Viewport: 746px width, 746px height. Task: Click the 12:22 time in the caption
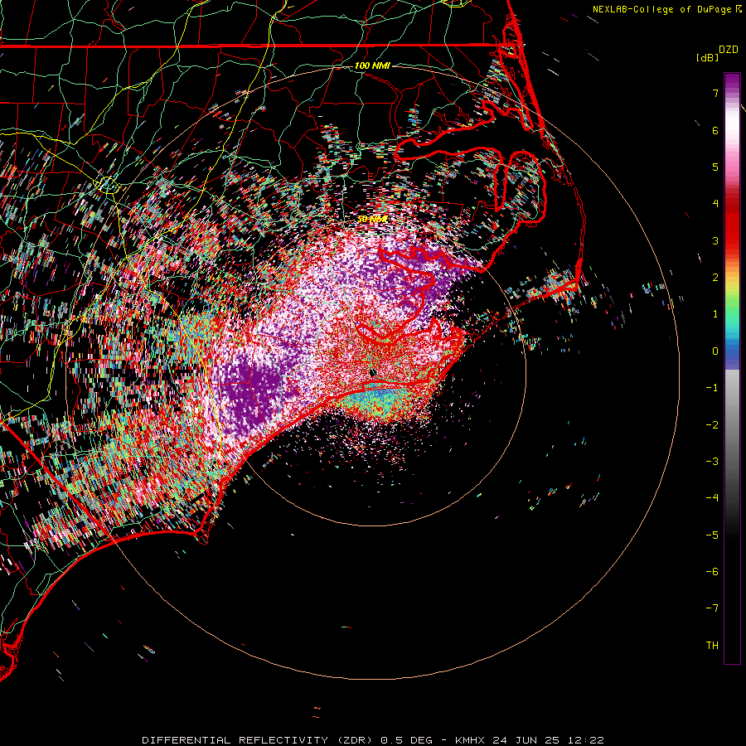click(586, 740)
